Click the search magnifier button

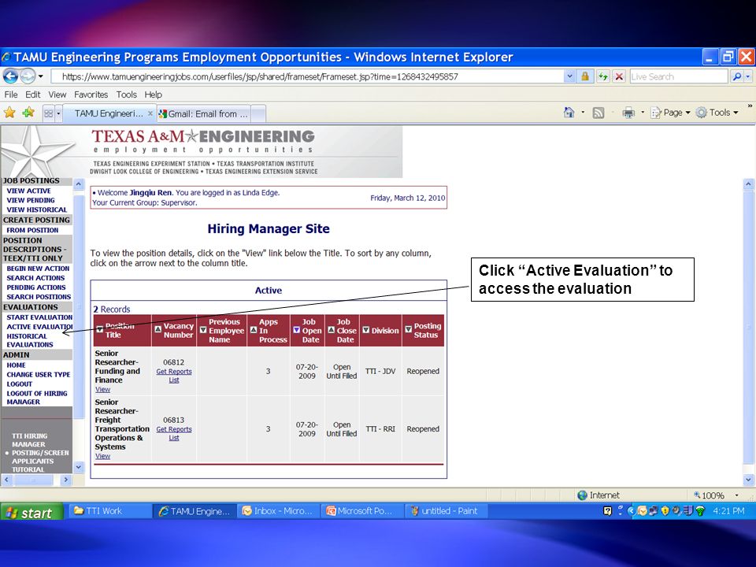tap(736, 76)
